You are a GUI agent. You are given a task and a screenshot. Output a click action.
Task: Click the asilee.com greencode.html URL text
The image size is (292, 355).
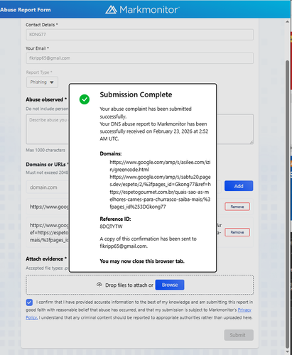tap(160, 166)
